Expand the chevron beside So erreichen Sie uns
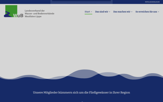This screenshot has width=163, height=102. (159, 12)
